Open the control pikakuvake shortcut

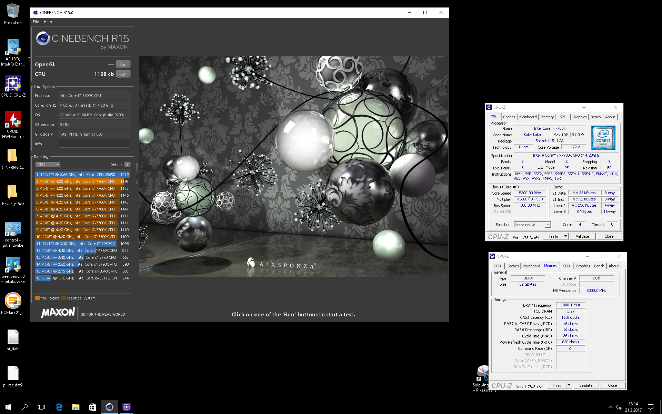pyautogui.click(x=13, y=235)
